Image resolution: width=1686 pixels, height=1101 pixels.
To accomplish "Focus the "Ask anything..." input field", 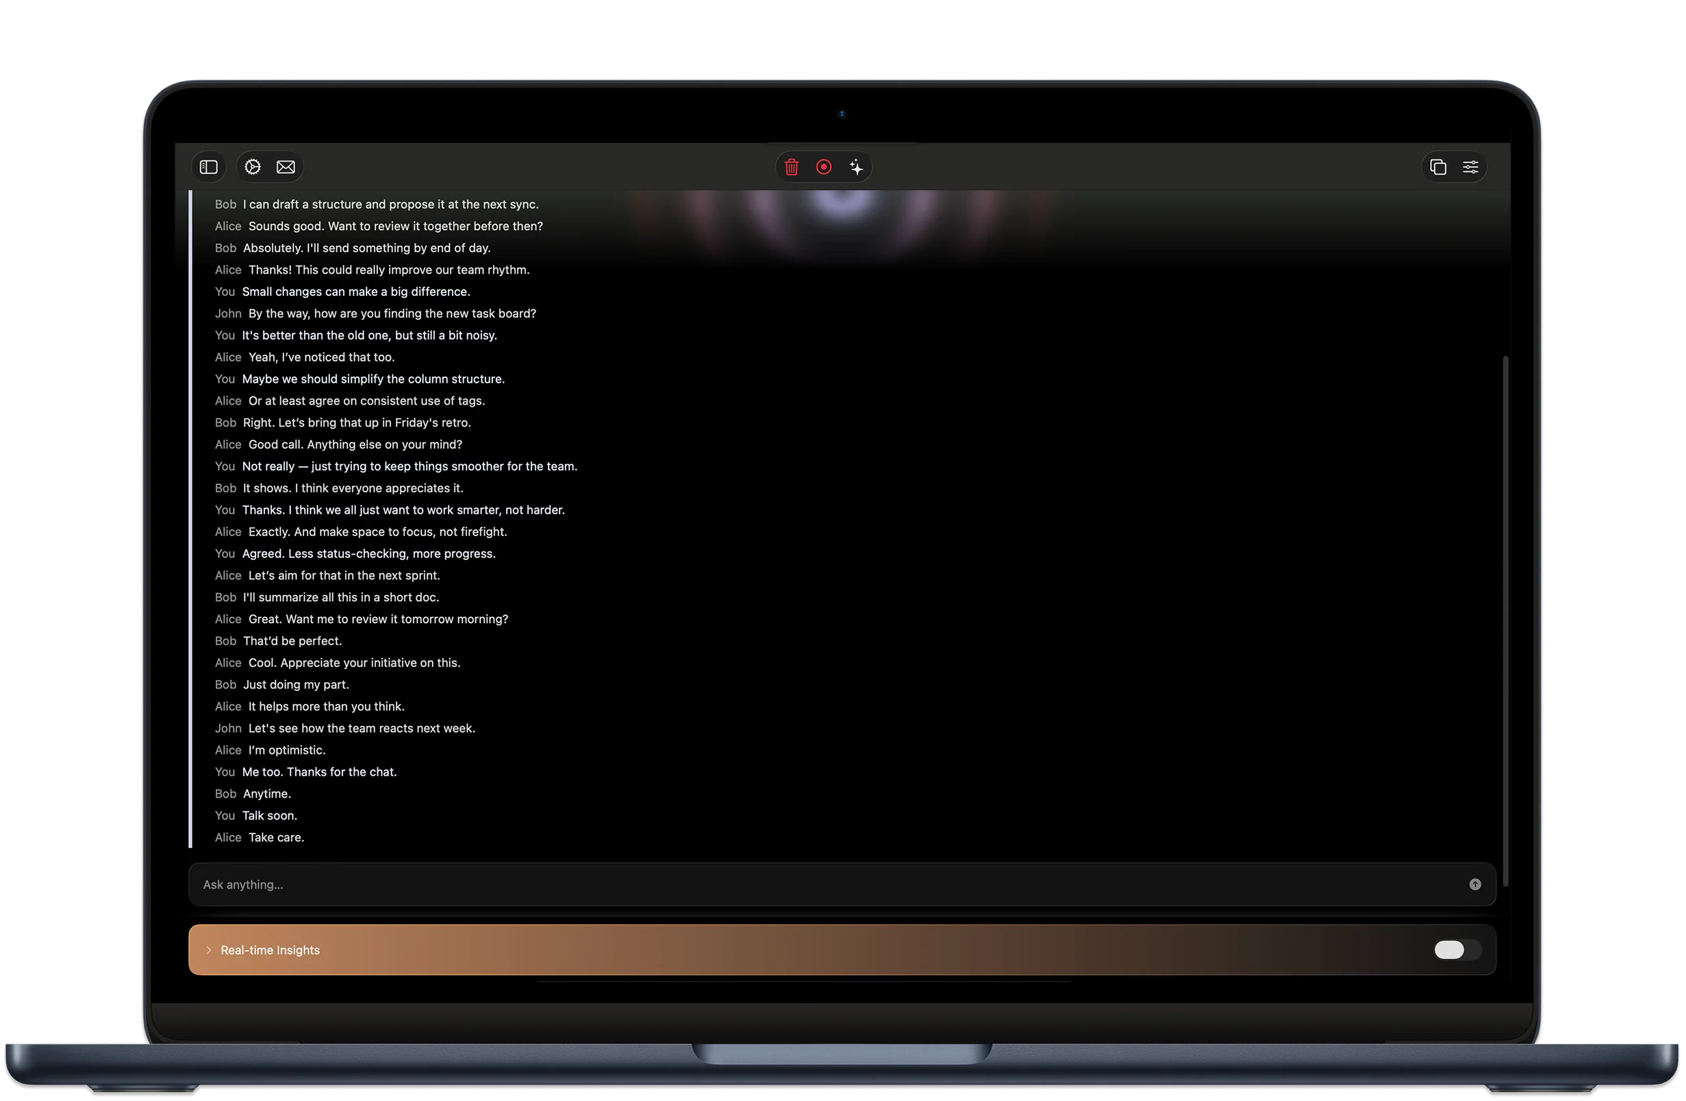I will click(x=779, y=884).
